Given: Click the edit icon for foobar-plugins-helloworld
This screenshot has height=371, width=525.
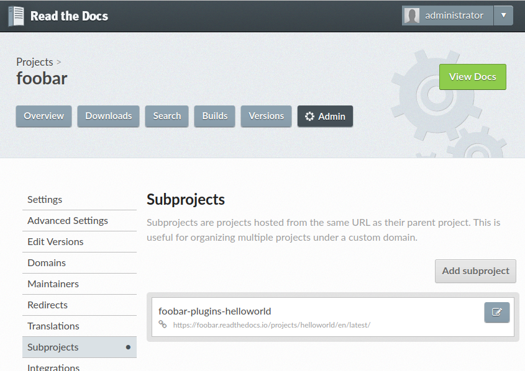Looking at the screenshot, I should (x=497, y=312).
